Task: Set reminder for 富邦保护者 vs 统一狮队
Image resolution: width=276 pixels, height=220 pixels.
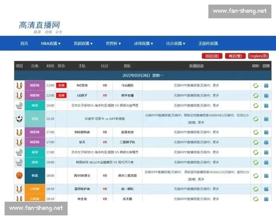Action: point(266,189)
